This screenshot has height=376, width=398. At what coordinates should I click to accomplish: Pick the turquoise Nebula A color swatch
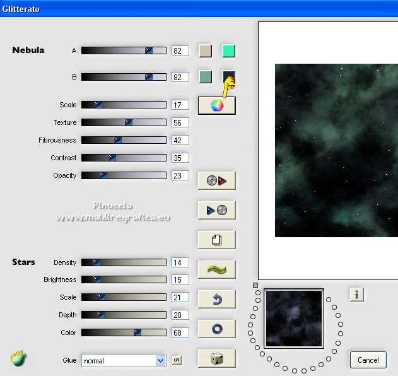pyautogui.click(x=228, y=51)
